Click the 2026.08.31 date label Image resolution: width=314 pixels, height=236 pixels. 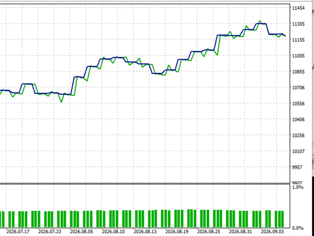coord(241,232)
